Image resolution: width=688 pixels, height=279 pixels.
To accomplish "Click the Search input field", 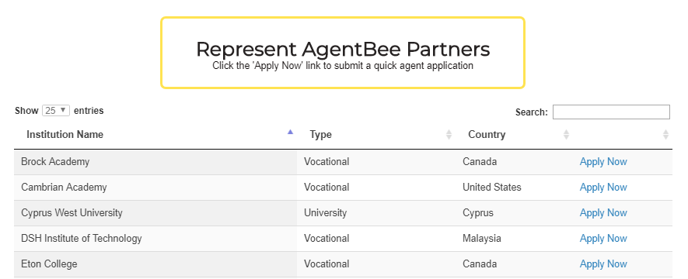I will 611,112.
